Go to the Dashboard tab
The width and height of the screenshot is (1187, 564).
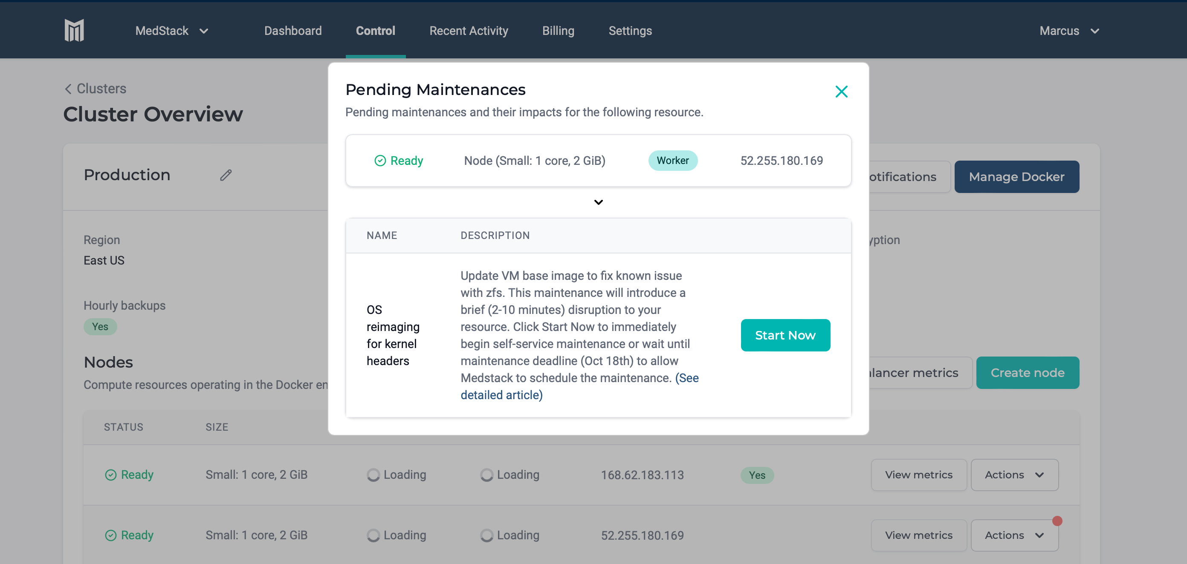(x=292, y=31)
